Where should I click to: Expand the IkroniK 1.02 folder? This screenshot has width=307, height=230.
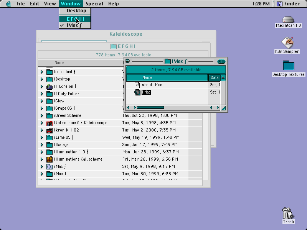(x=42, y=130)
